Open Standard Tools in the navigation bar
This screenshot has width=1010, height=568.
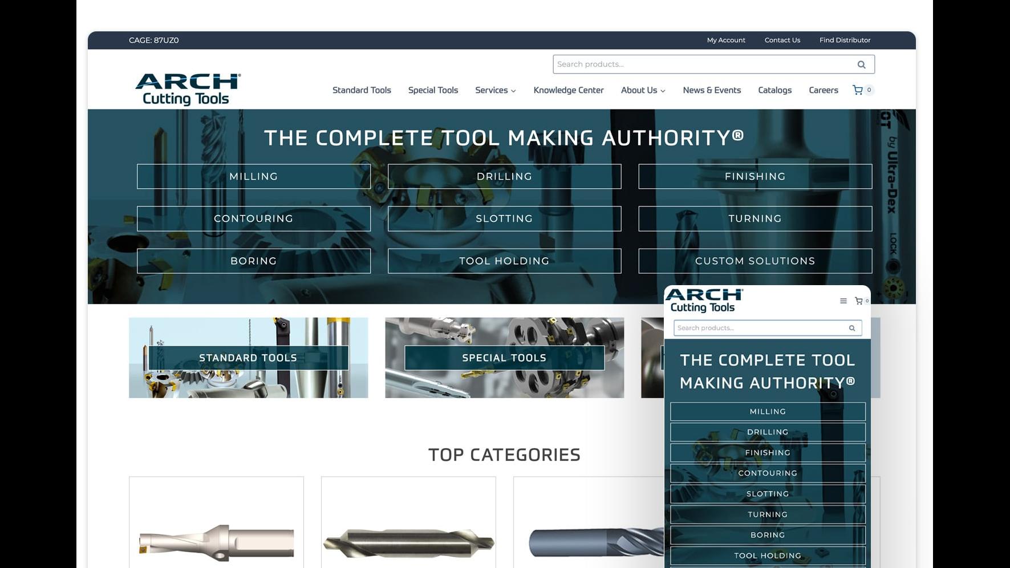click(362, 90)
